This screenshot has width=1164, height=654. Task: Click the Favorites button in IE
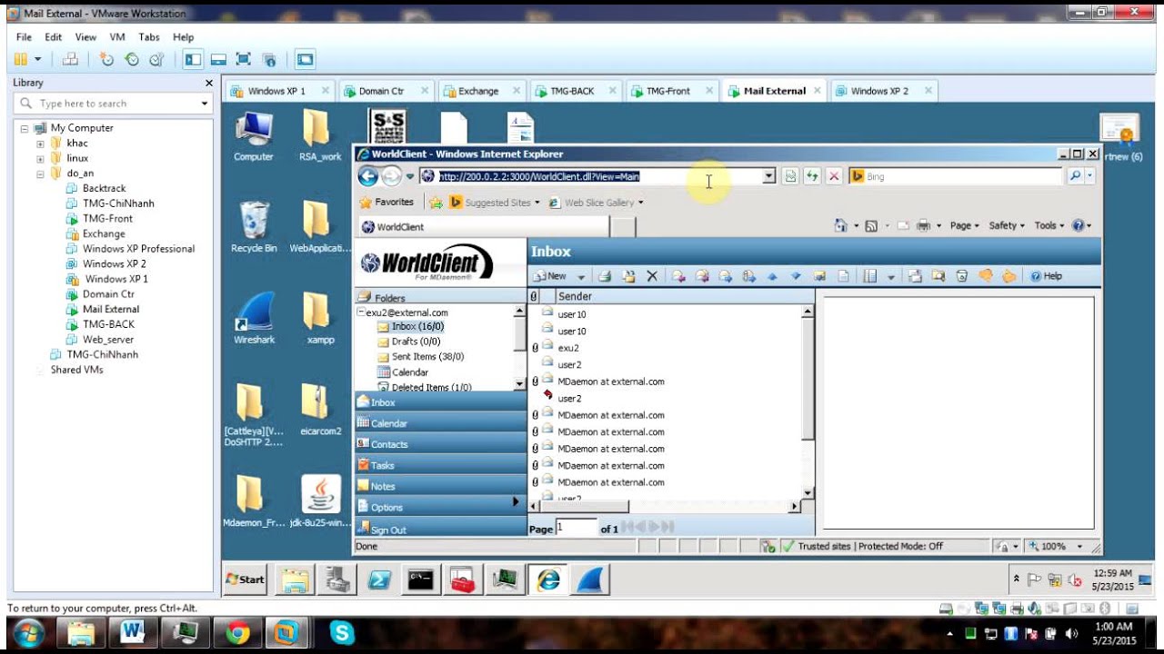coord(386,203)
